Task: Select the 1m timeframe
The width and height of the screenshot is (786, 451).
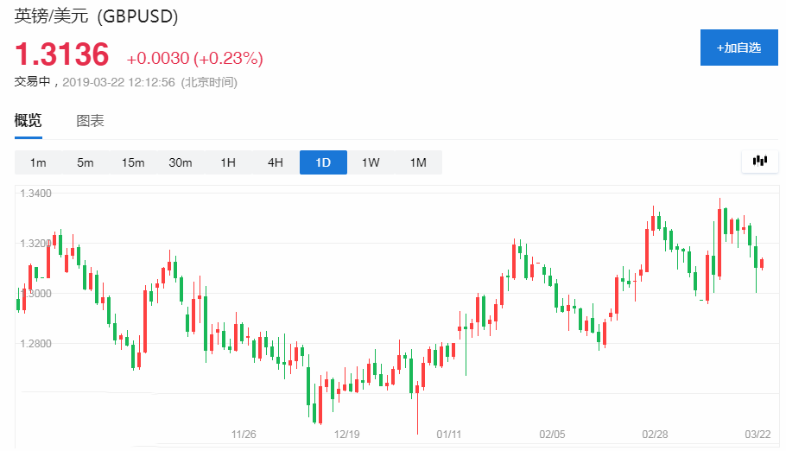Action: (38, 162)
